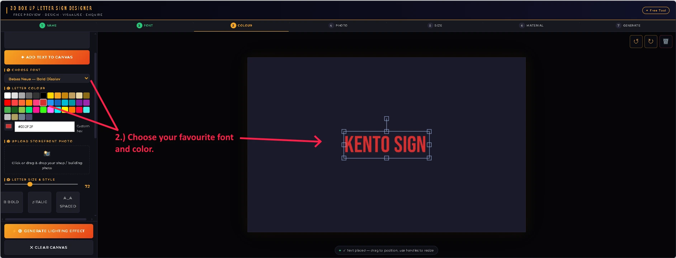Jump to step 7 Generate tab
This screenshot has width=676, height=258.
point(628,25)
